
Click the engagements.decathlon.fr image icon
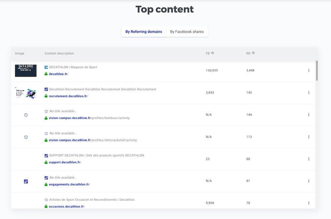pyautogui.click(x=26, y=181)
